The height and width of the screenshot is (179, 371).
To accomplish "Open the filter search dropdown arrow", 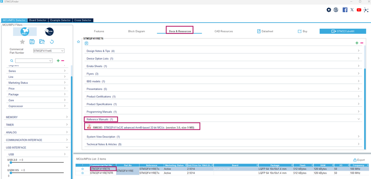I will tap(51, 61).
